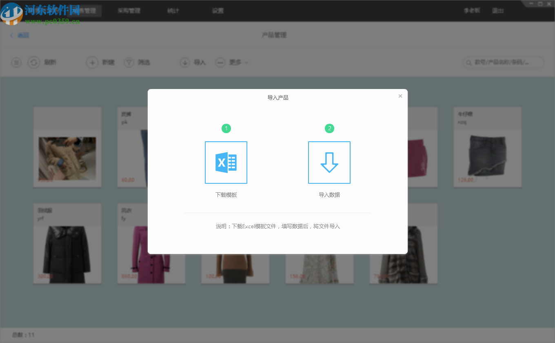Click the refresh (刷新) circular arrow icon

point(34,62)
